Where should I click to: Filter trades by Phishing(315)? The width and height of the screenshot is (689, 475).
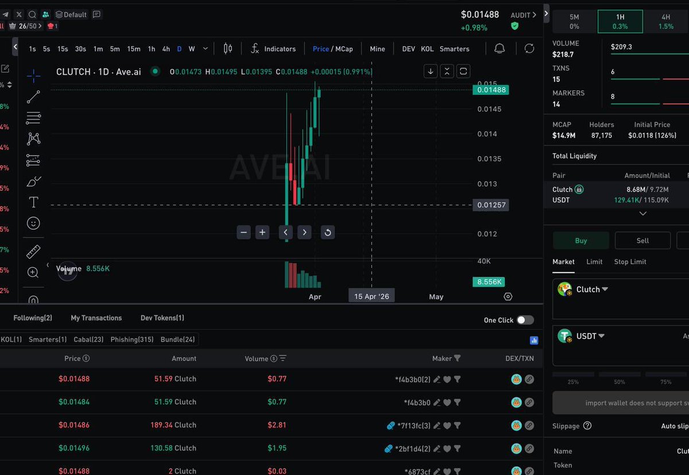132,339
